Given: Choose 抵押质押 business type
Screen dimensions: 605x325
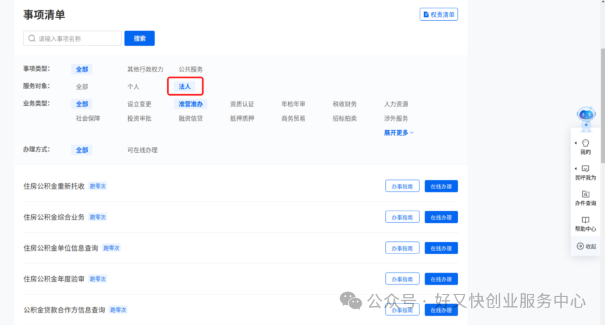Looking at the screenshot, I should pos(242,118).
